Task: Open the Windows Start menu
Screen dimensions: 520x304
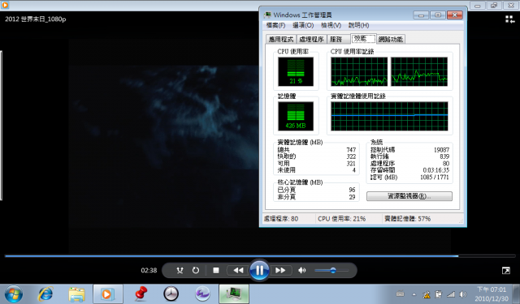Action: pos(14,293)
